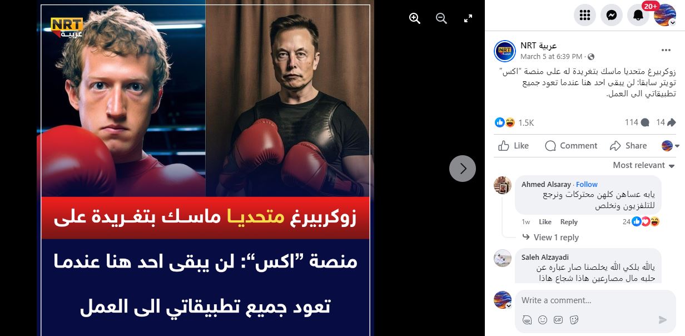The height and width of the screenshot is (336, 685).
Task: Expand the Most relevant comment filter
Action: pos(644,165)
